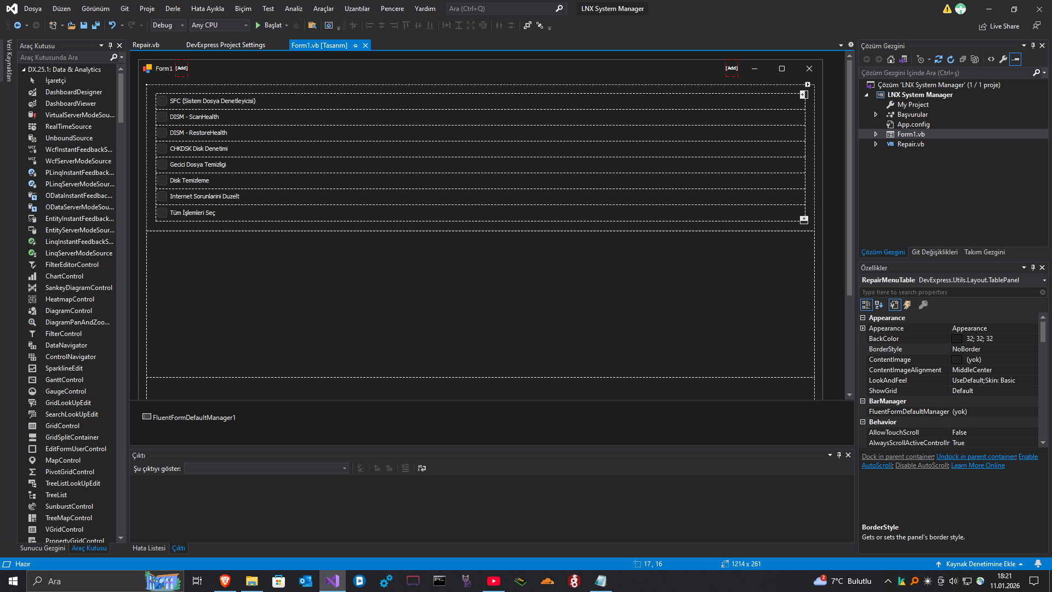The height and width of the screenshot is (592, 1052).
Task: Click the ContentImage swatch preview
Action: (957, 360)
